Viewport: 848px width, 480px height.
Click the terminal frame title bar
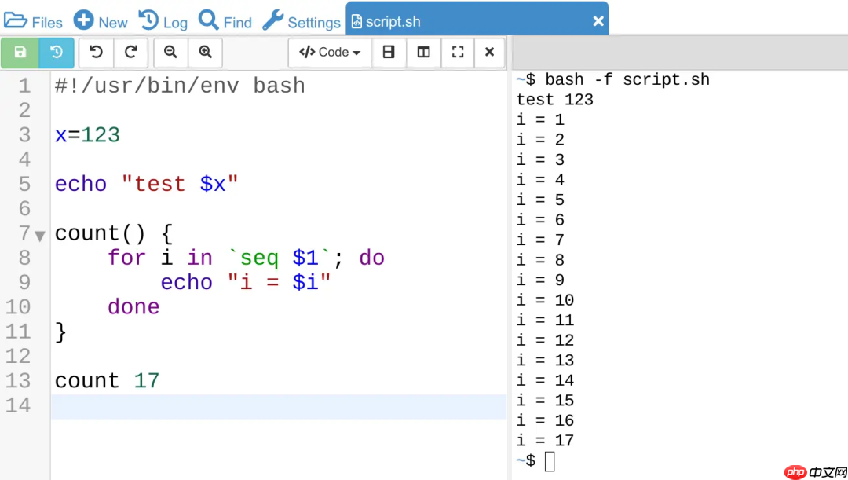[680, 53]
